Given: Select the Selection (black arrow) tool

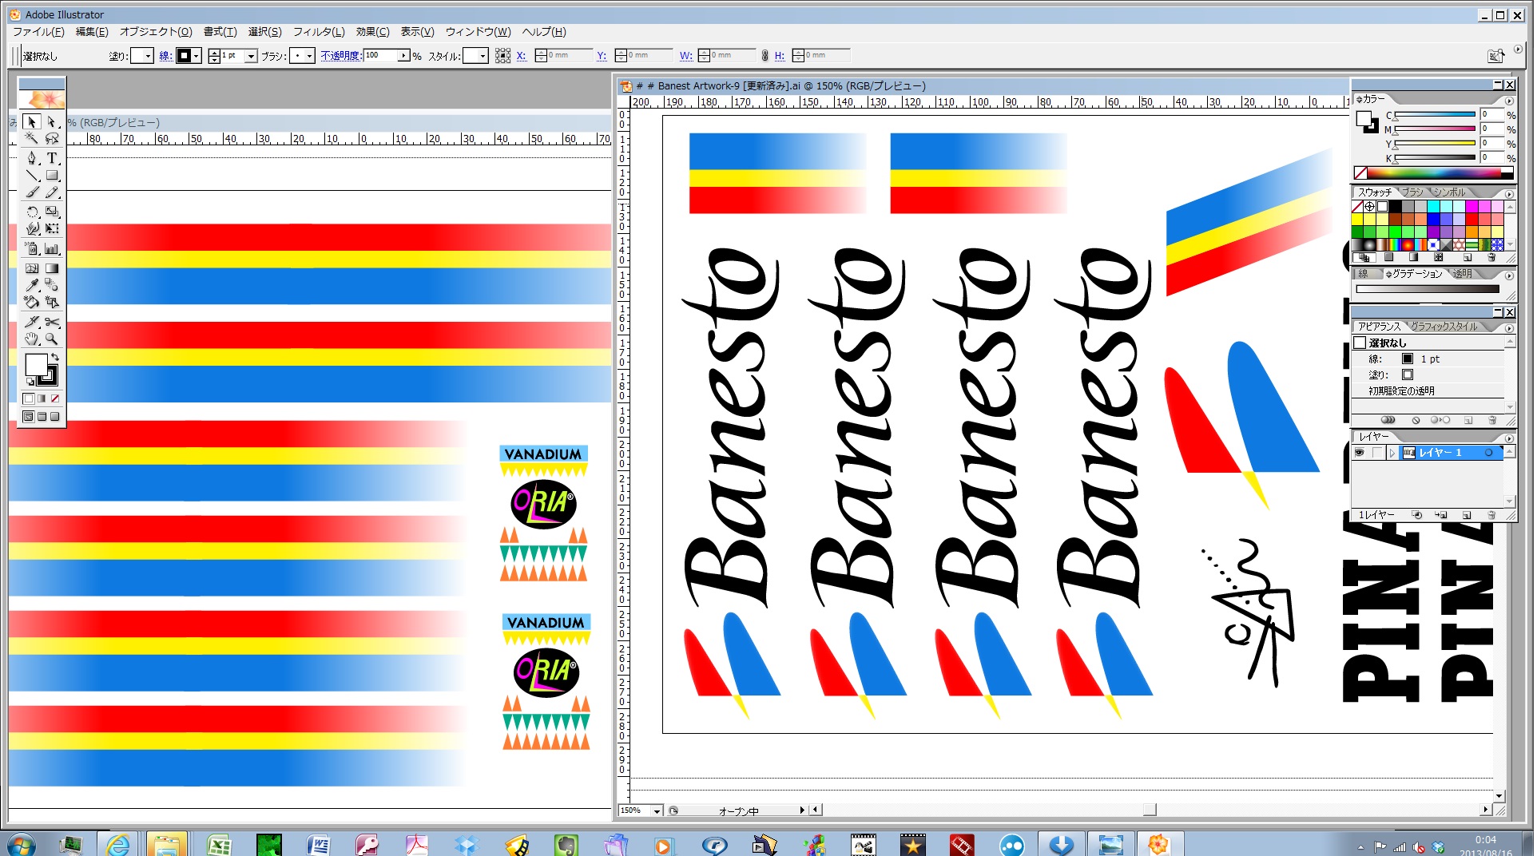Looking at the screenshot, I should (x=31, y=122).
